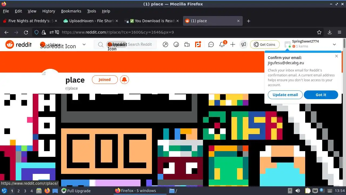The width and height of the screenshot is (346, 195).
Task: Close the Five Nights at Freddy's tab
Action: tap(56, 21)
